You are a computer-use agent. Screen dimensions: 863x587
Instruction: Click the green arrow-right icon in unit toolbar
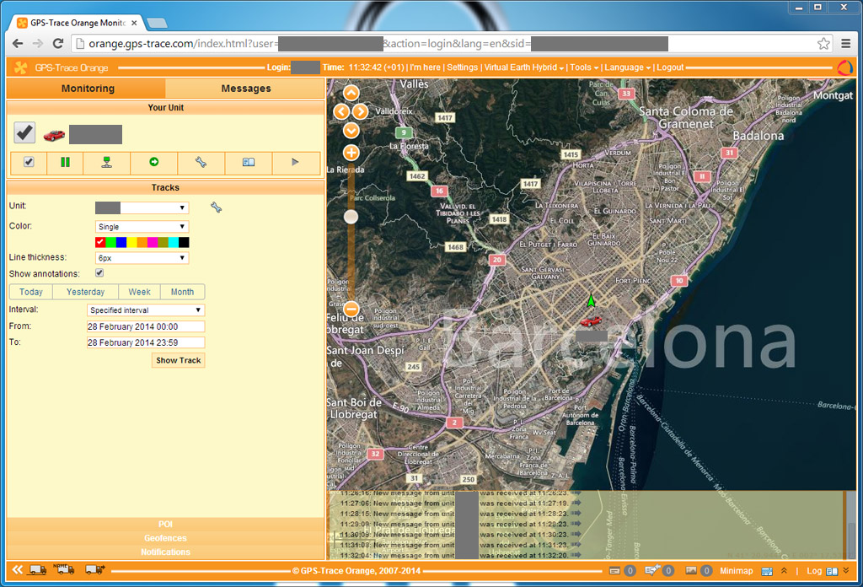(x=154, y=162)
